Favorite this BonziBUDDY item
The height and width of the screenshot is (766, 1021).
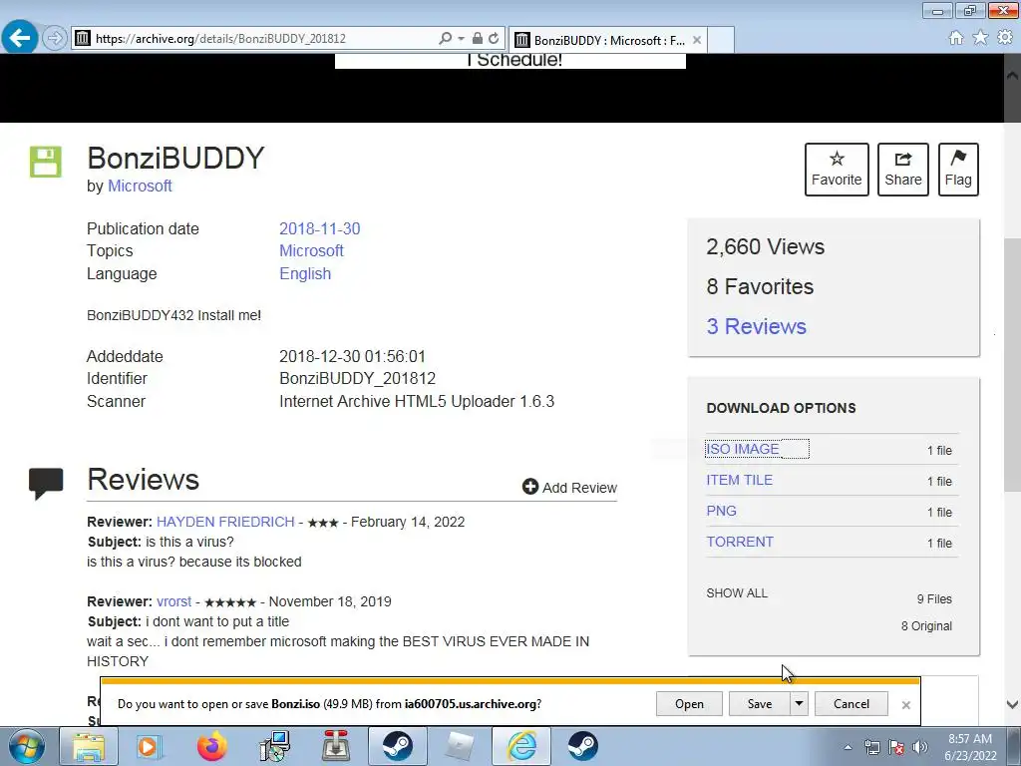837,170
